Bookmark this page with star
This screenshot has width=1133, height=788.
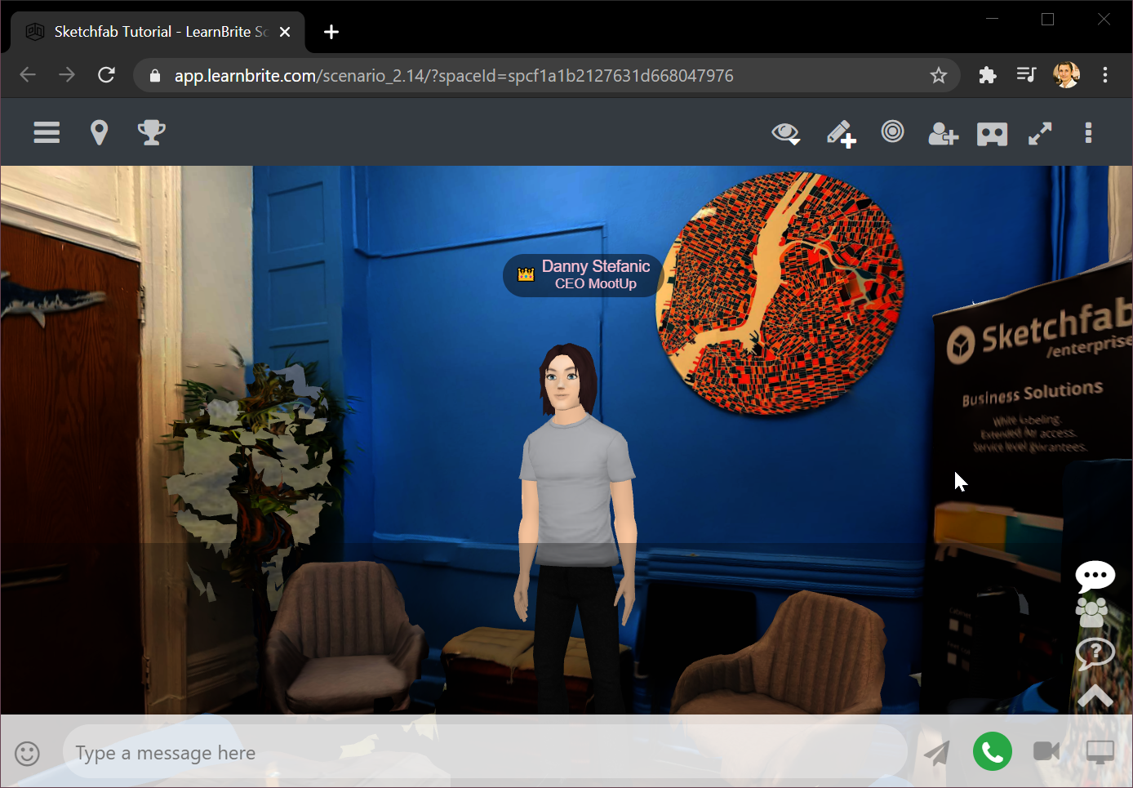click(x=939, y=76)
